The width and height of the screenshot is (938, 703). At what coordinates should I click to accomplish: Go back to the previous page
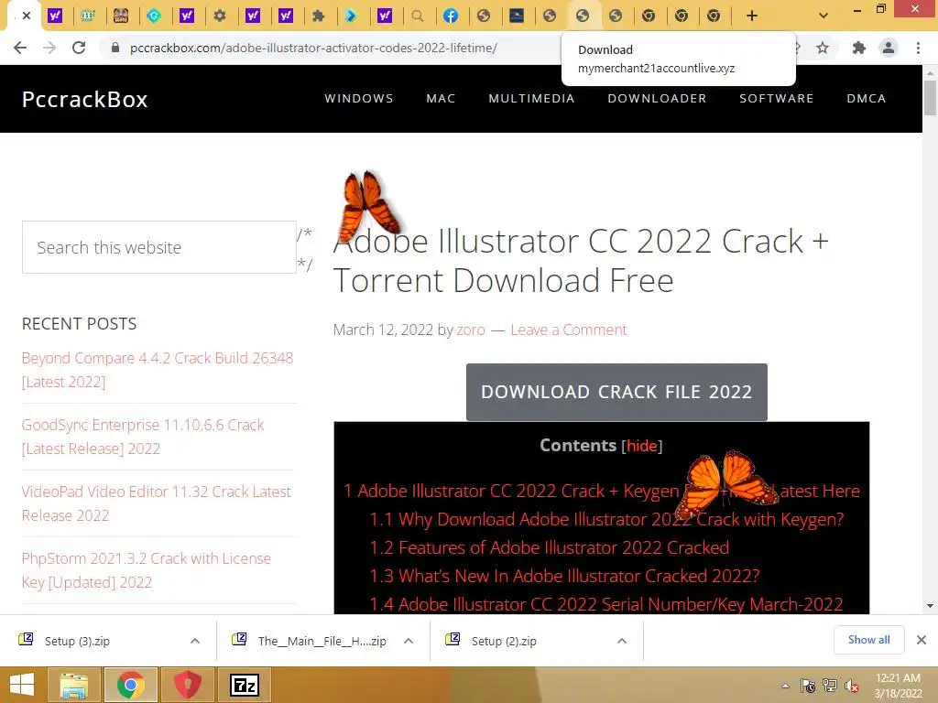tap(20, 48)
